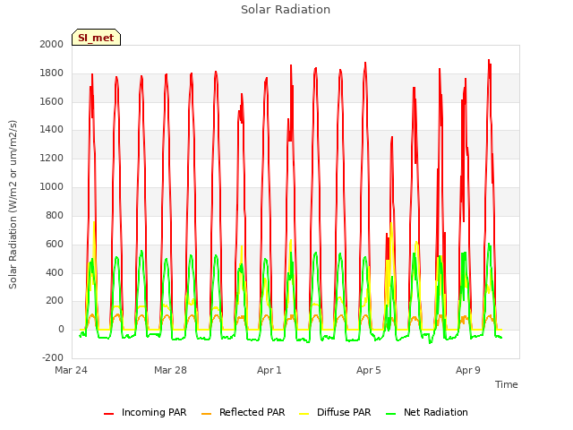
Task: Click the y-axis Solar Radiation title
Action: [x=13, y=204]
